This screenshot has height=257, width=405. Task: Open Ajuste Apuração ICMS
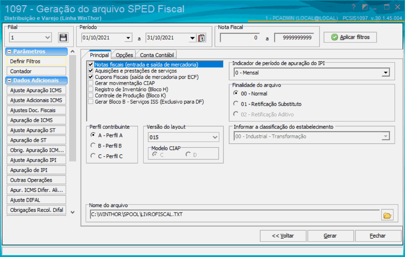(36, 90)
